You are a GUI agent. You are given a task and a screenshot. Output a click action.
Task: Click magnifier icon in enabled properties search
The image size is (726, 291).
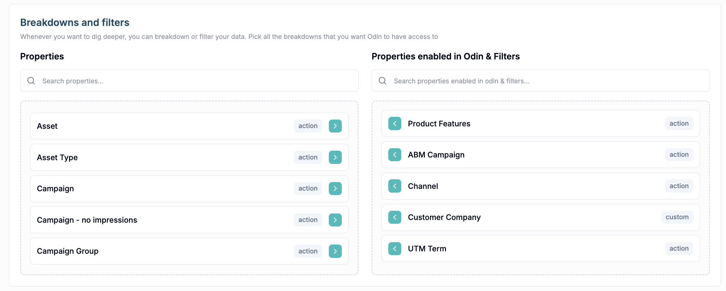click(x=382, y=81)
